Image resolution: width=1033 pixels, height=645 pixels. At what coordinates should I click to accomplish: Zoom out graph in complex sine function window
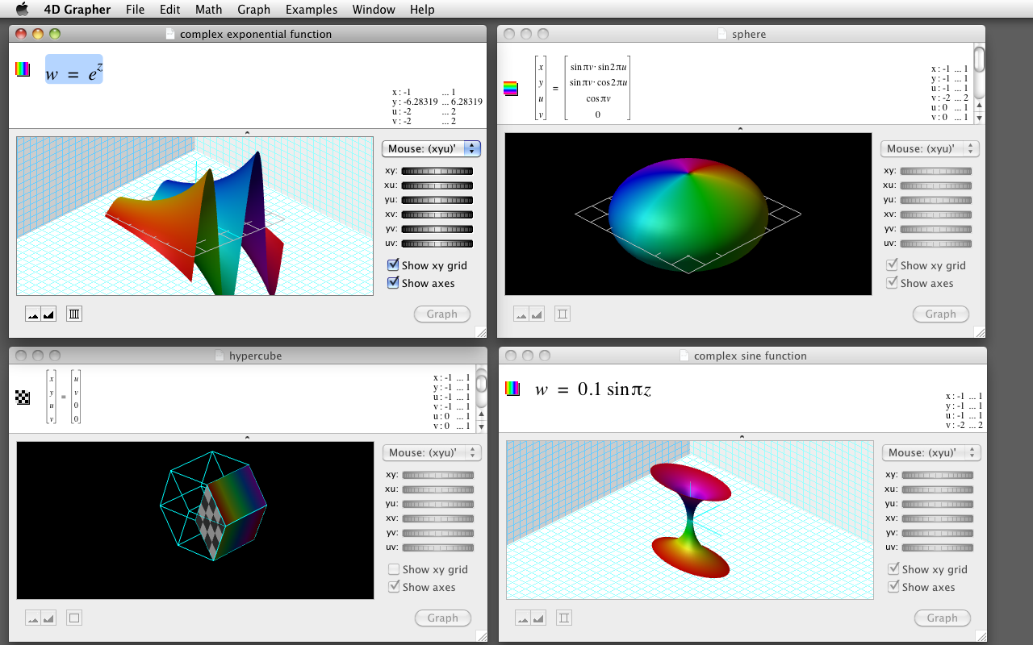(523, 618)
